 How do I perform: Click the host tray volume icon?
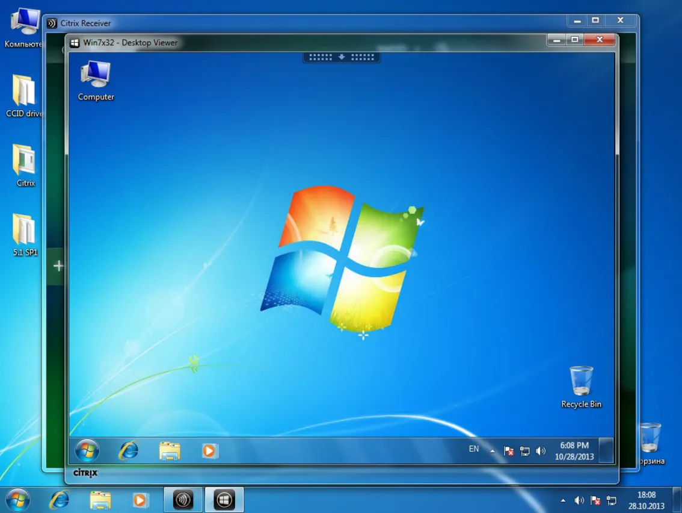pyautogui.click(x=579, y=501)
